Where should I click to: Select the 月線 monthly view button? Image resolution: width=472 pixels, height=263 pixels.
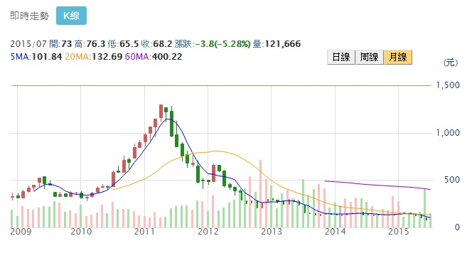click(398, 57)
